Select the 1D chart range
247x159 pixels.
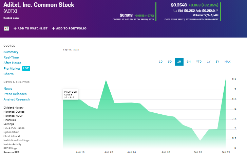(161, 62)
